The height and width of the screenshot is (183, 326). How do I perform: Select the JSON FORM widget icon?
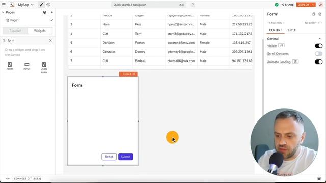coord(44,68)
